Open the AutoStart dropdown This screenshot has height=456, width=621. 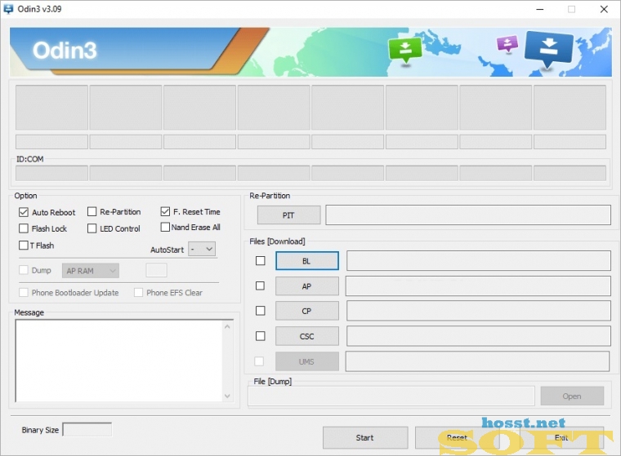pos(202,249)
